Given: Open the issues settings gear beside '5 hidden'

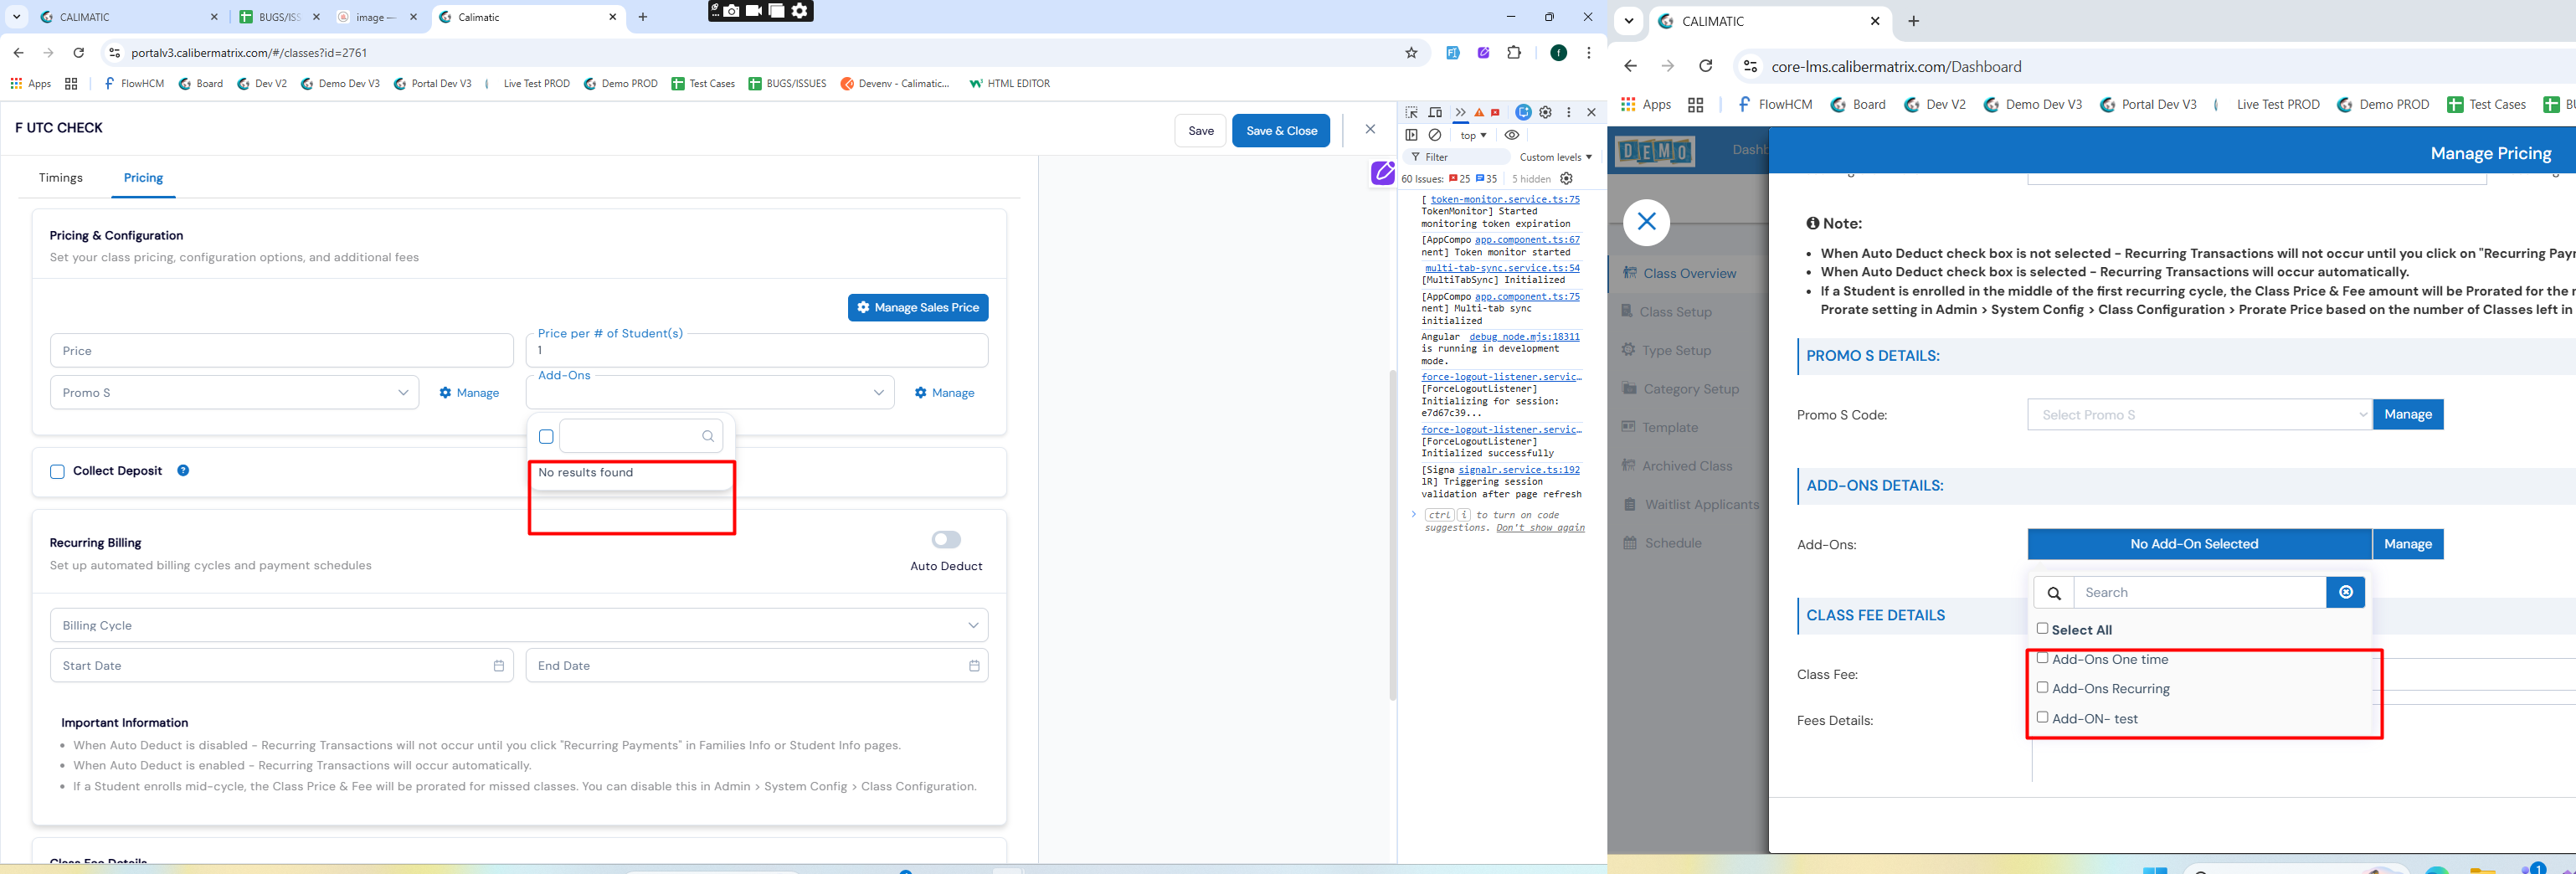Looking at the screenshot, I should click(1566, 179).
